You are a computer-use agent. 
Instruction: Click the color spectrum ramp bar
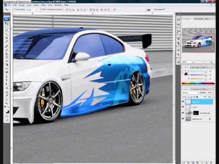[198, 83]
